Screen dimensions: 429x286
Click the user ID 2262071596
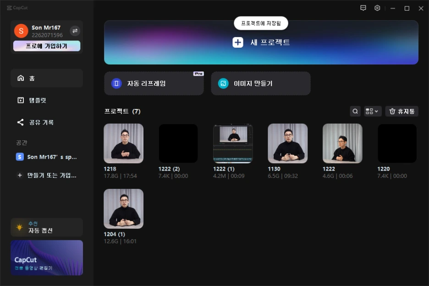point(47,35)
